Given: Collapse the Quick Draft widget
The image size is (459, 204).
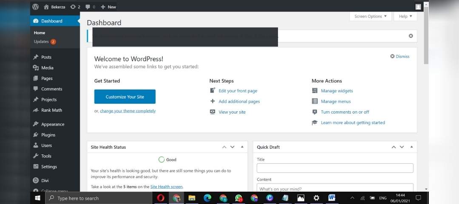Looking at the screenshot, I should pyautogui.click(x=411, y=147).
